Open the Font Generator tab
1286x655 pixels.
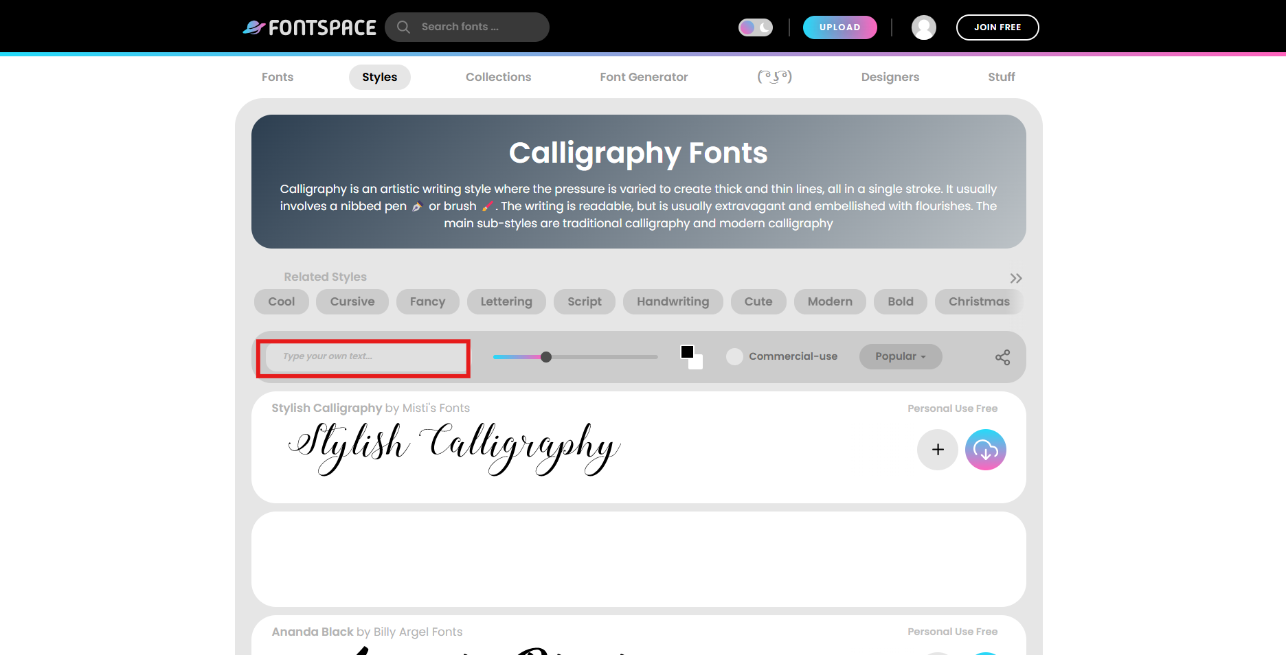643,77
